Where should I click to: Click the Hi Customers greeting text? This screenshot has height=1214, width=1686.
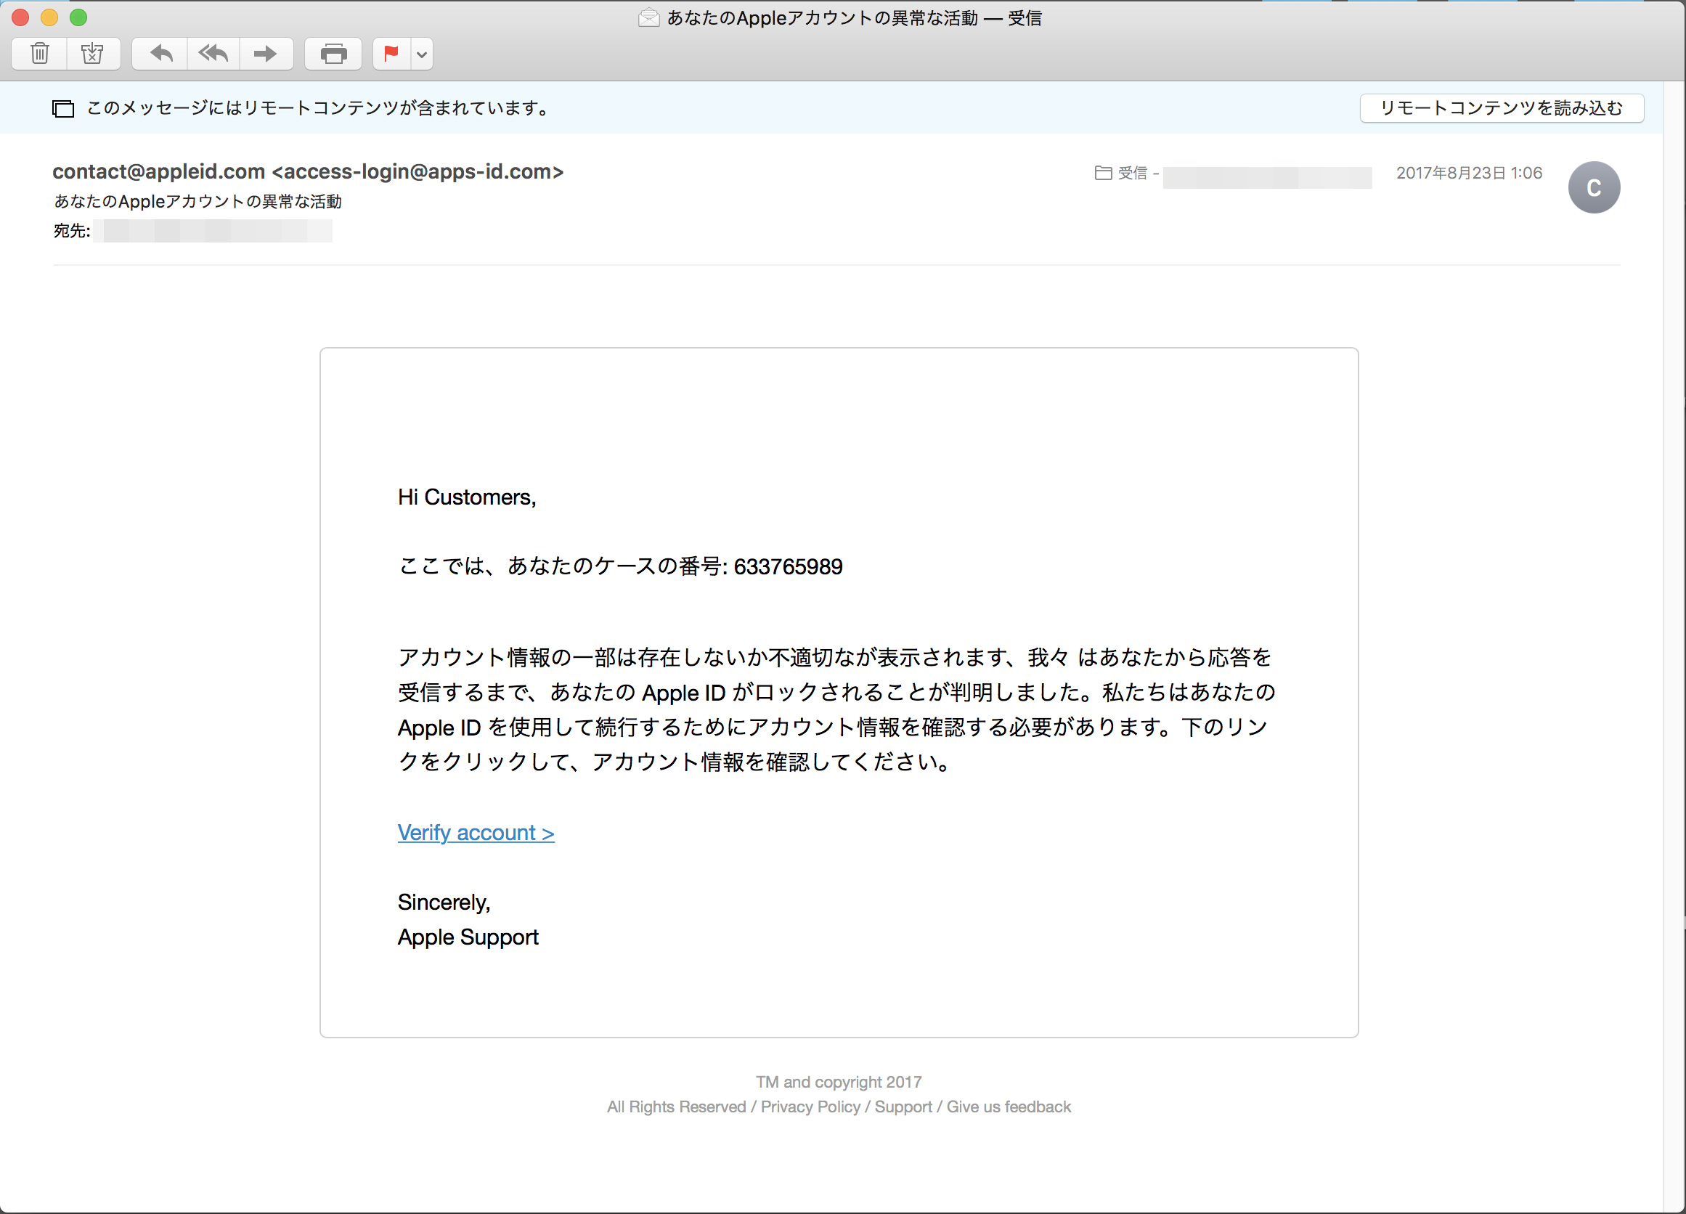coord(467,497)
